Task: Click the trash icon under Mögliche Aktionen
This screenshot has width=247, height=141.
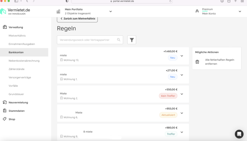Action: coord(197,62)
